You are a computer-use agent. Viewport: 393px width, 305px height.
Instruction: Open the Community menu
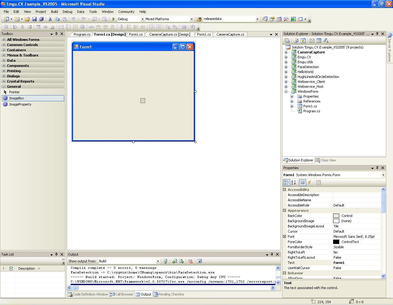coord(126,12)
